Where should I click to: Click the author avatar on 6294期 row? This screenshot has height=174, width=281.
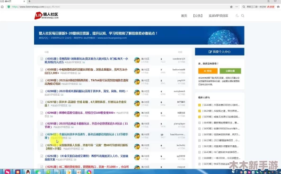pyautogui.click(x=137, y=136)
